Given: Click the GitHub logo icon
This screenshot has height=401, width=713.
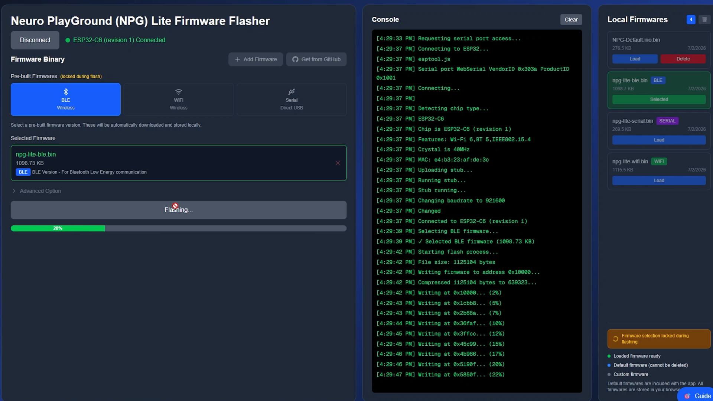Looking at the screenshot, I should tap(295, 59).
